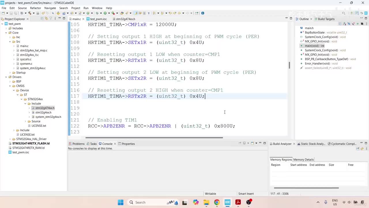
Task: Open main.c in Project Explorer
Action: click(24, 46)
